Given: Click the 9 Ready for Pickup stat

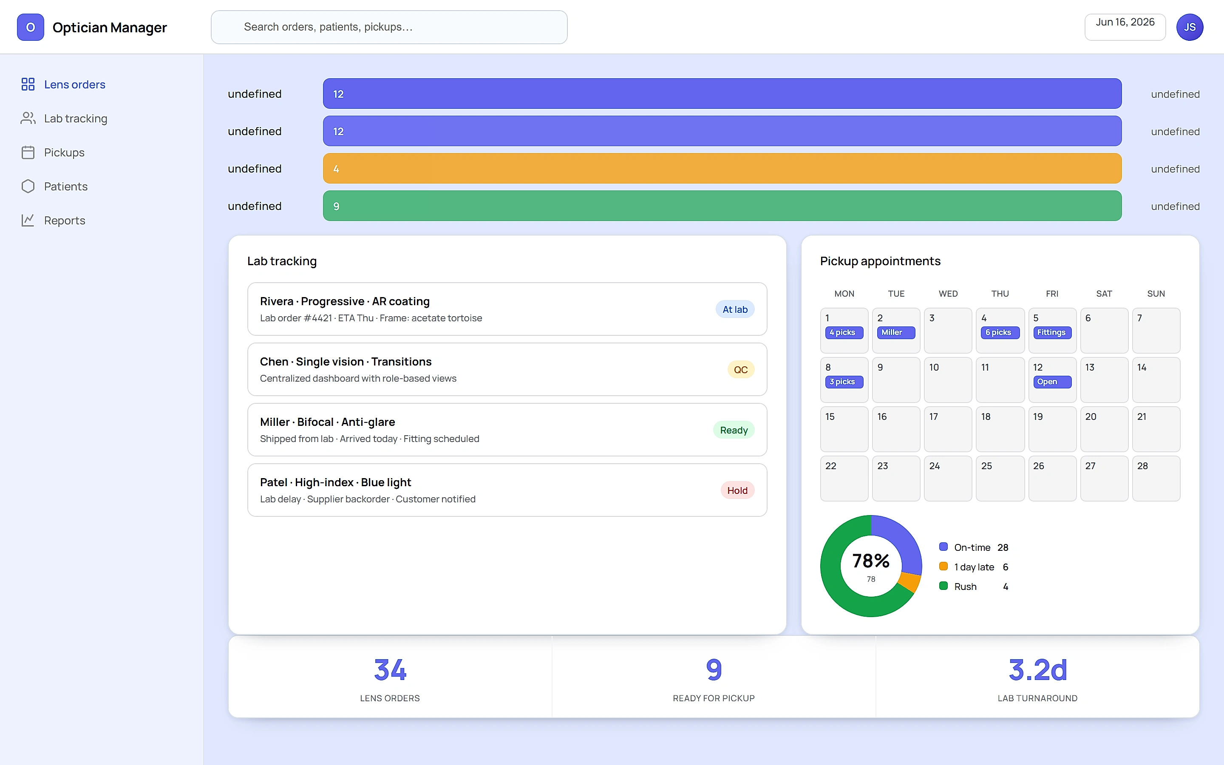Looking at the screenshot, I should (x=714, y=677).
